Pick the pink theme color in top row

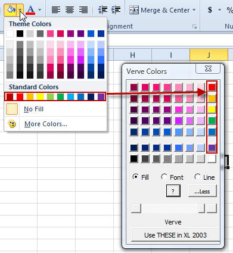[51, 34]
